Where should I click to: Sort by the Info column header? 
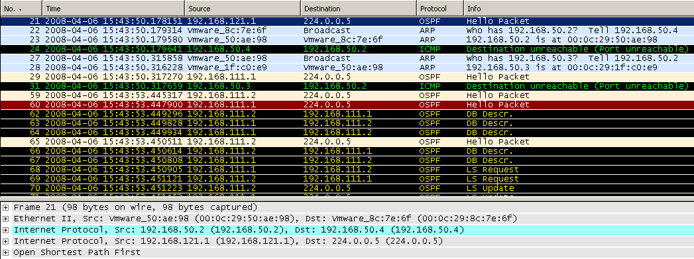[x=579, y=9]
